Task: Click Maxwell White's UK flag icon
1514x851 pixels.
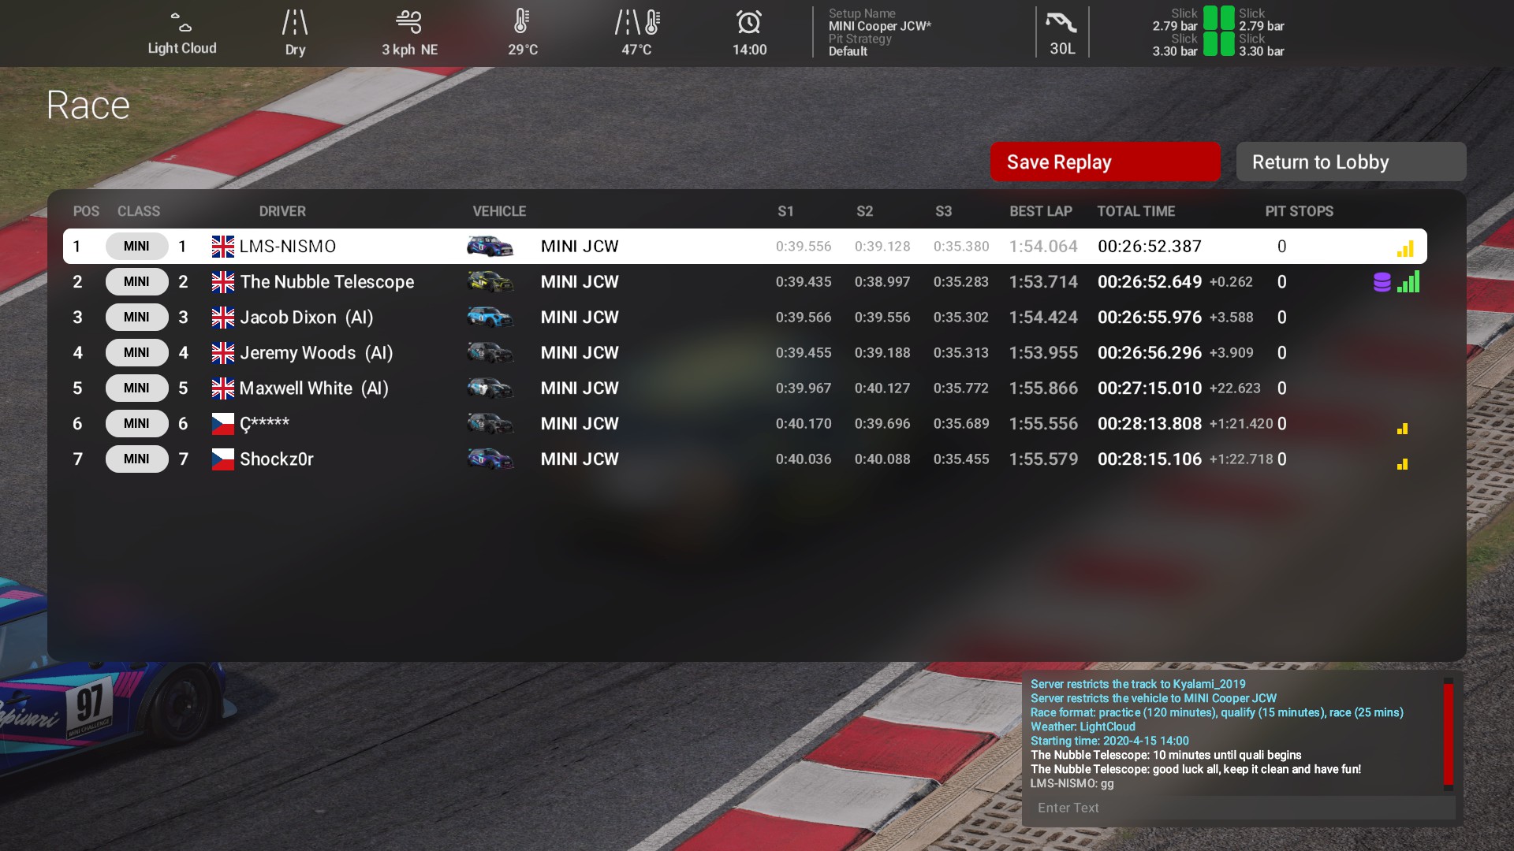Action: 223,388
